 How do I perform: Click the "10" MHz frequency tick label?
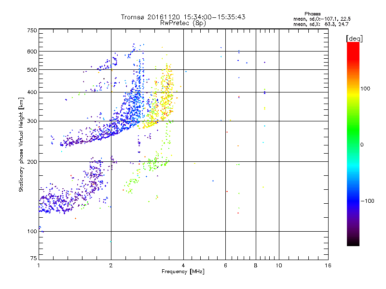[x=279, y=265]
